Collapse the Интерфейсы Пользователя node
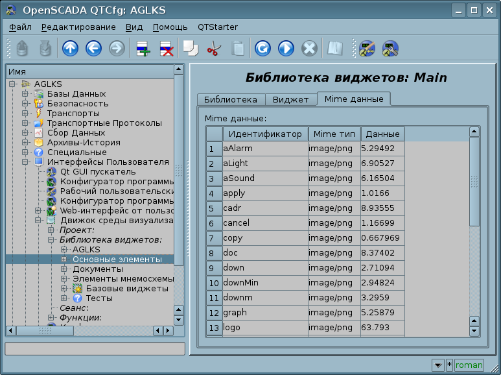 coord(25,162)
